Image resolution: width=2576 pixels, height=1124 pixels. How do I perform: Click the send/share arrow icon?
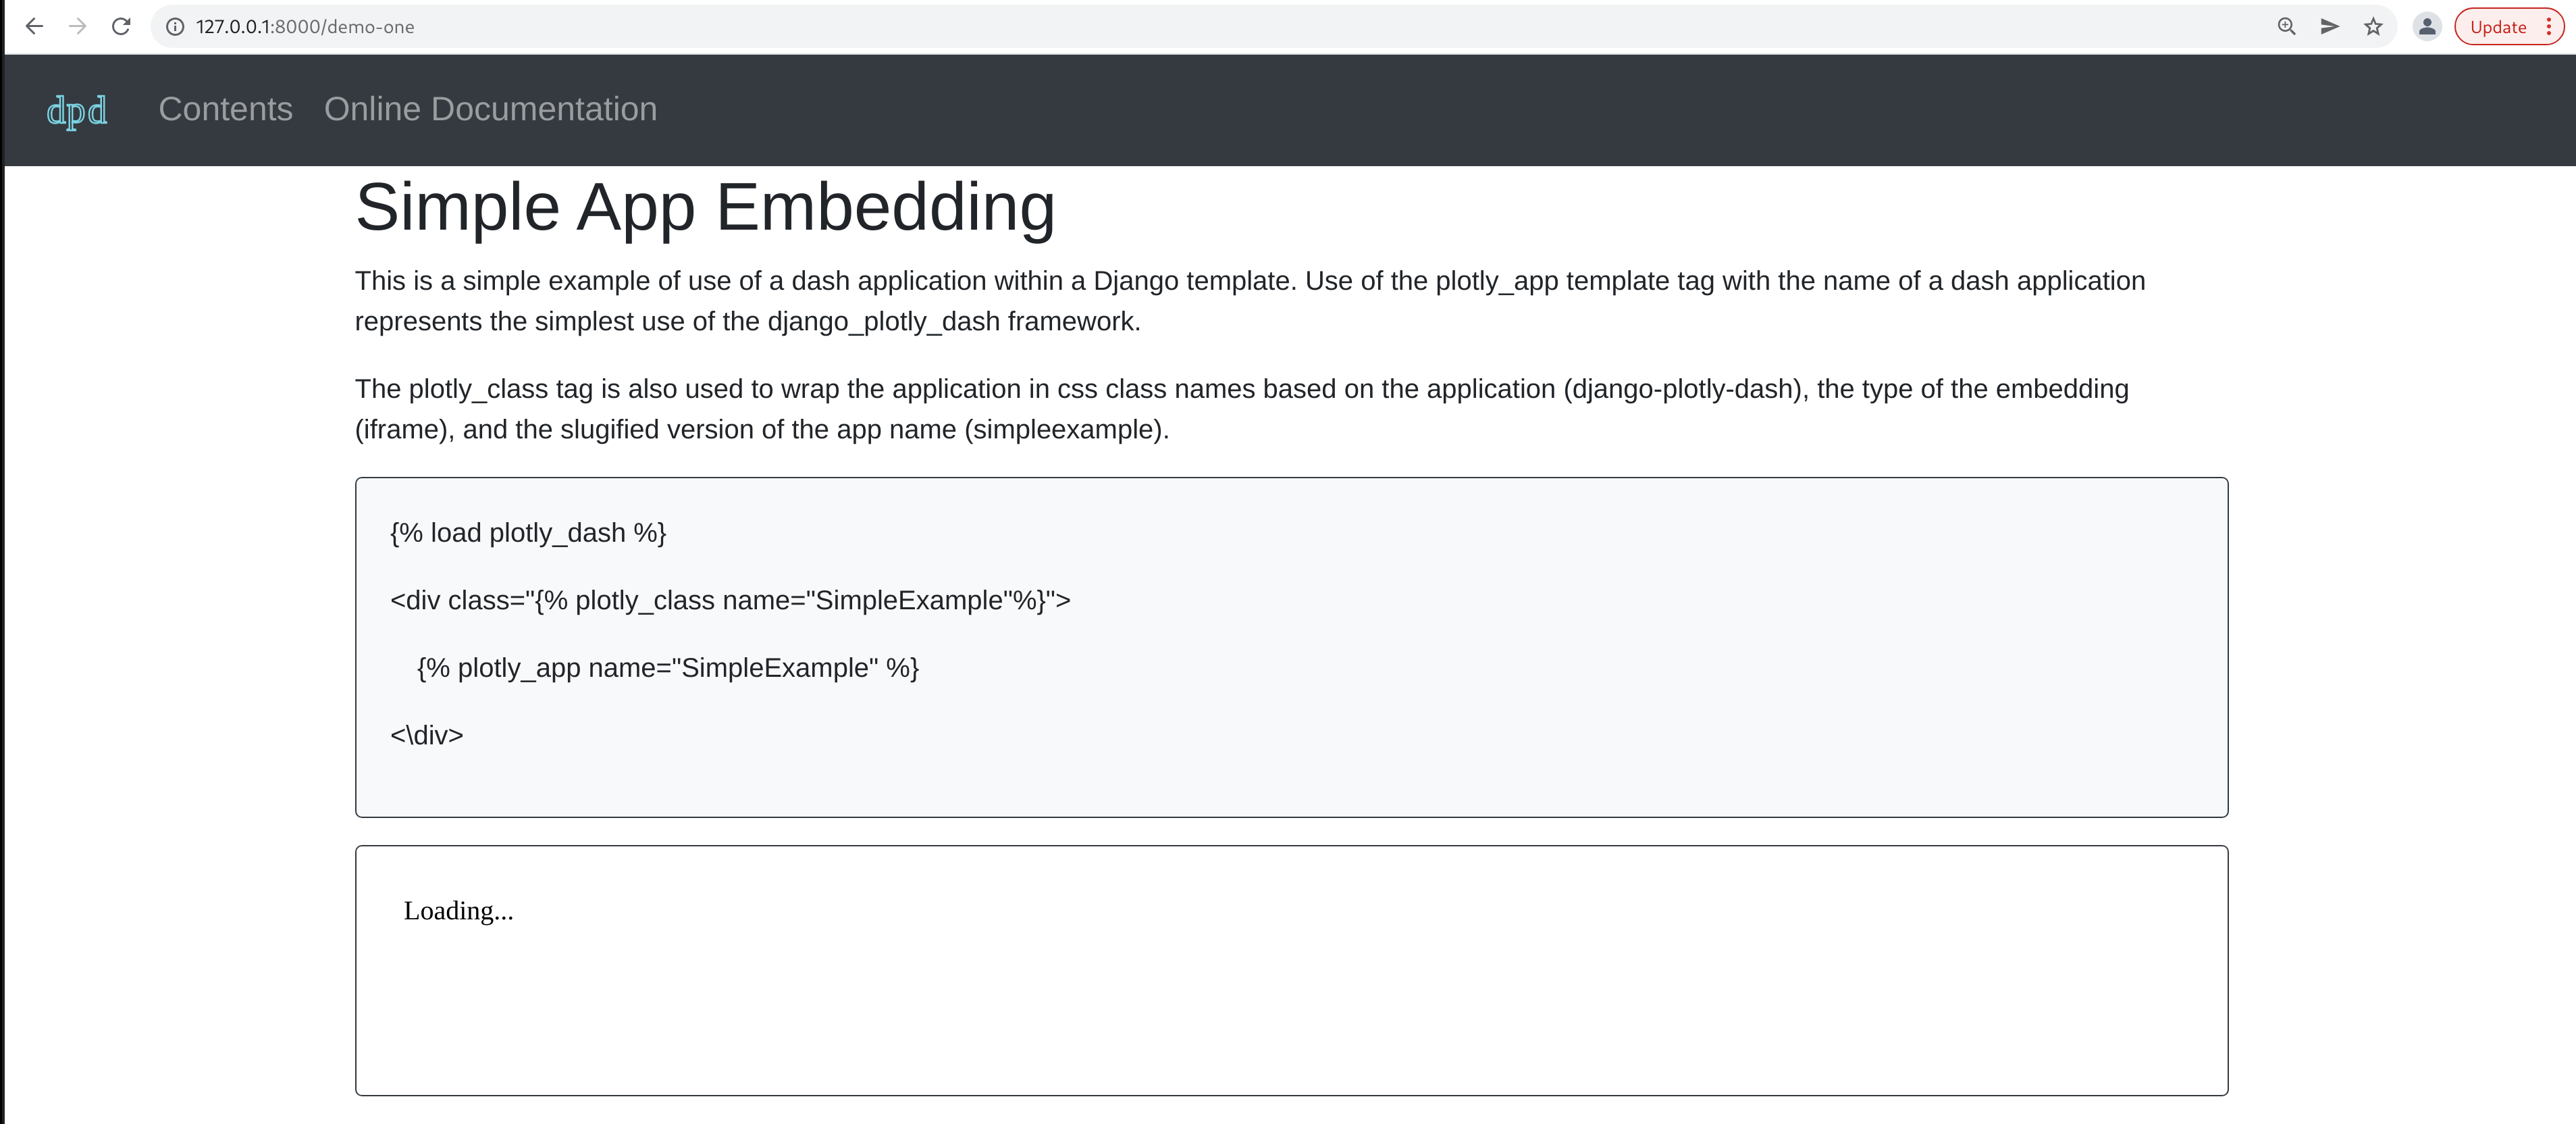(x=2330, y=27)
